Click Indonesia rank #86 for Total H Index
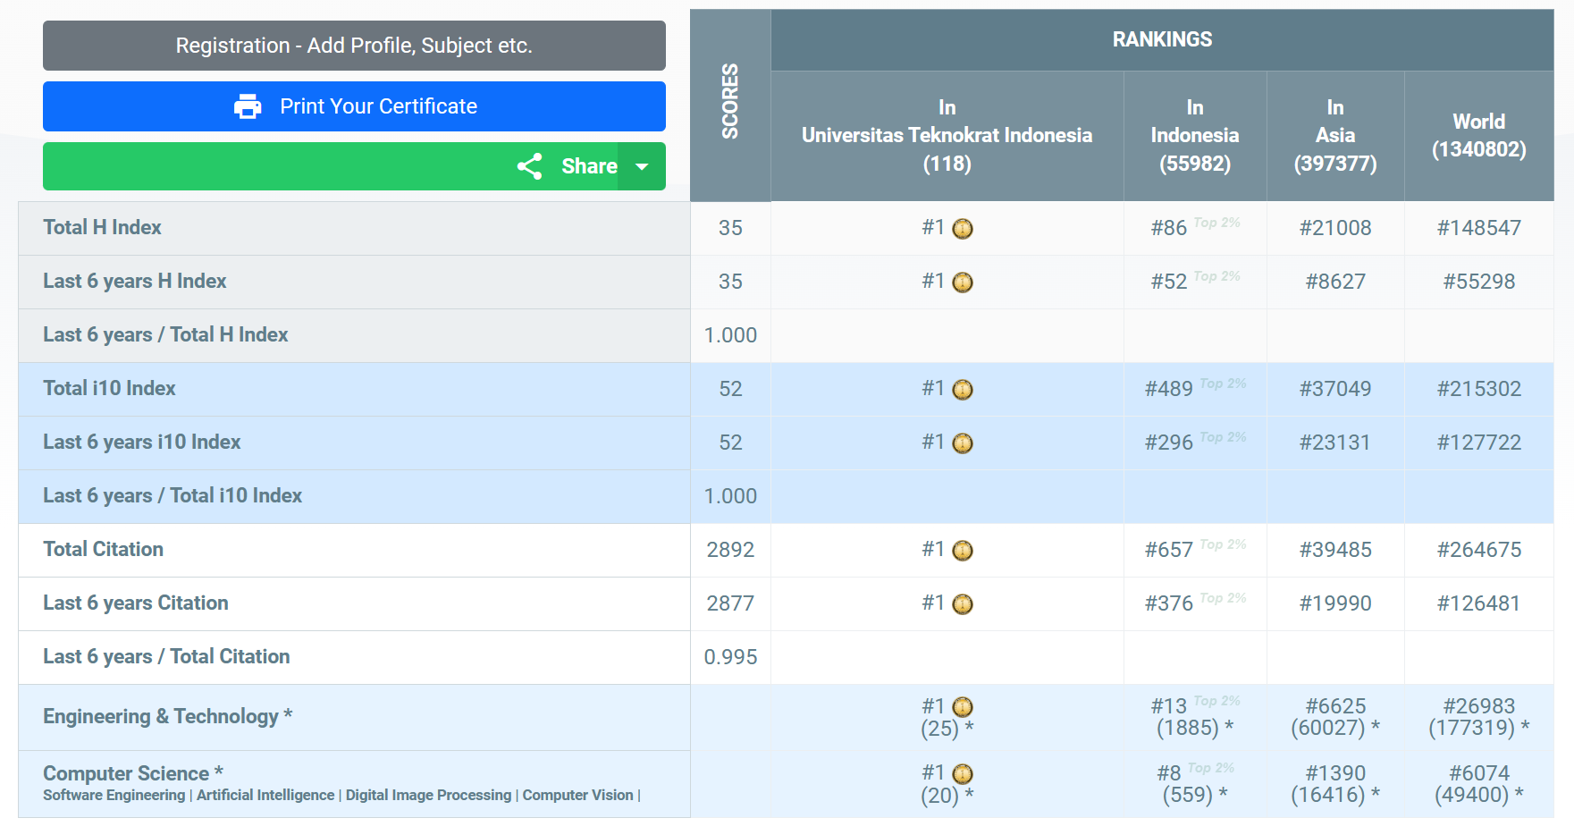Viewport: 1574px width, 835px height. (x=1168, y=228)
